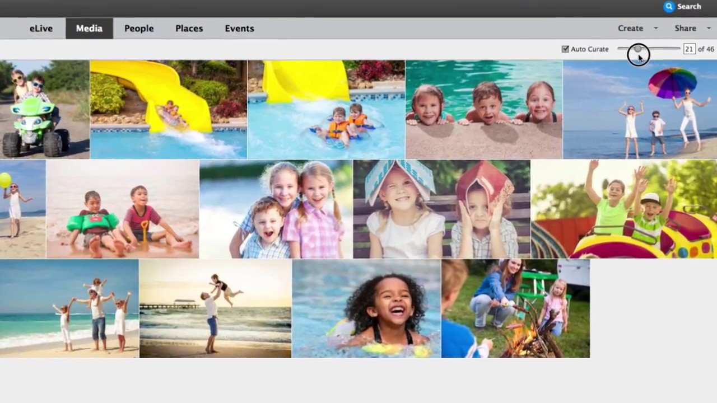This screenshot has width=717, height=403.
Task: Click the blue Search magnifier icon
Action: point(669,7)
